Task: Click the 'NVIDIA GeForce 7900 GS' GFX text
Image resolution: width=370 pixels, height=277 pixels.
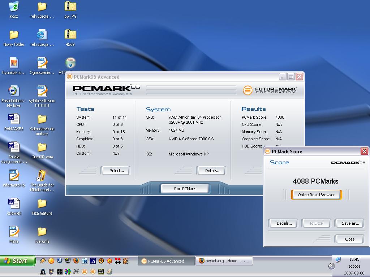Action: pos(191,139)
